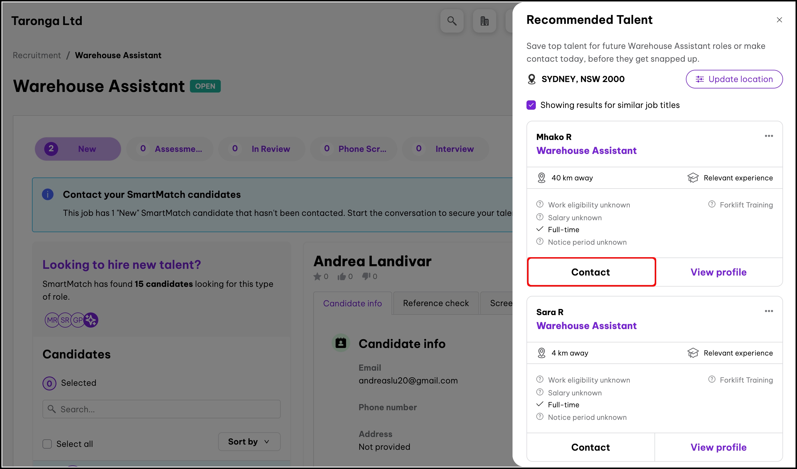The height and width of the screenshot is (469, 797).
Task: Click the Recruitment breadcrumb link
Action: coord(37,55)
